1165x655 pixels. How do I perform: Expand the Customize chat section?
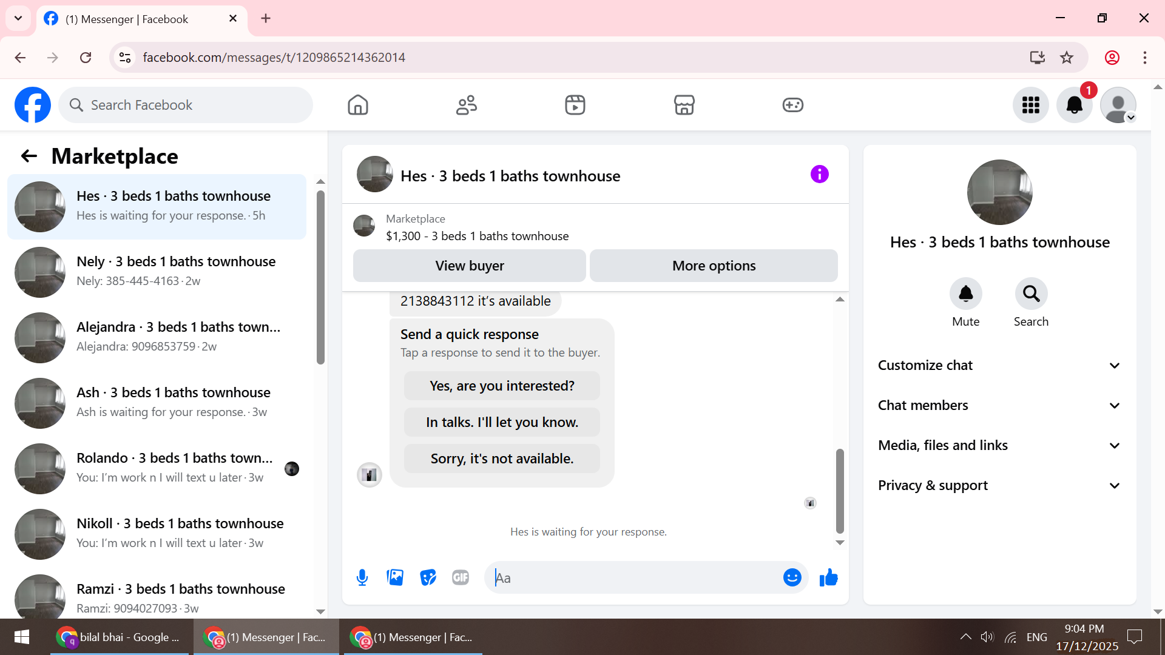pyautogui.click(x=999, y=365)
